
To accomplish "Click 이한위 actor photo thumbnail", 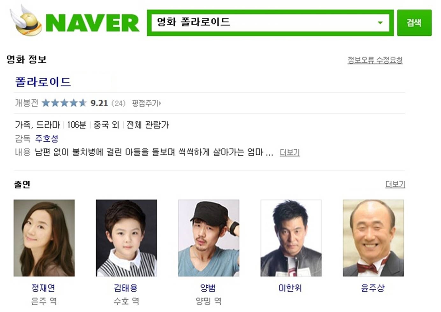I will point(291,238).
